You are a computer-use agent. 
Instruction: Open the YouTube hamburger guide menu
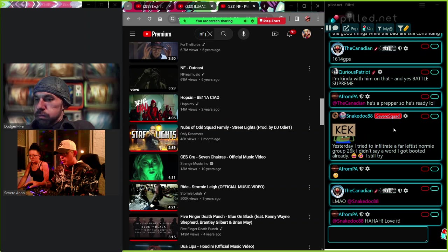(x=132, y=34)
